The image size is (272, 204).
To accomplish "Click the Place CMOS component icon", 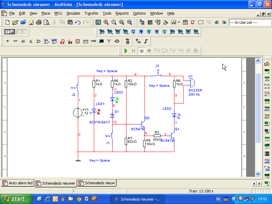I will click(54, 41).
